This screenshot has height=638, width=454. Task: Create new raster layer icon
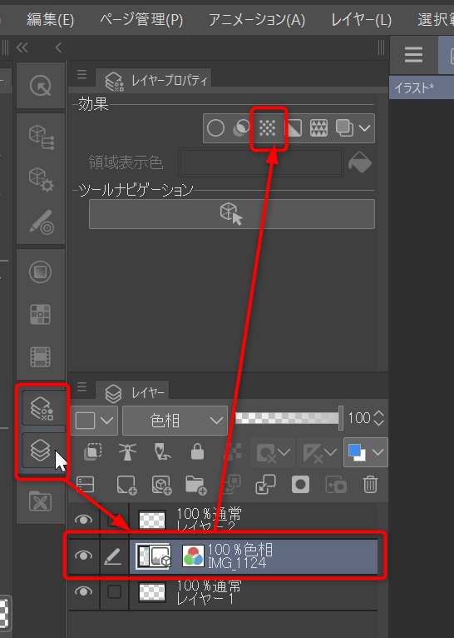click(126, 485)
